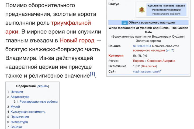Click the coat of arms icon in Статус
This screenshot has width=194, height=129.
(142, 10)
